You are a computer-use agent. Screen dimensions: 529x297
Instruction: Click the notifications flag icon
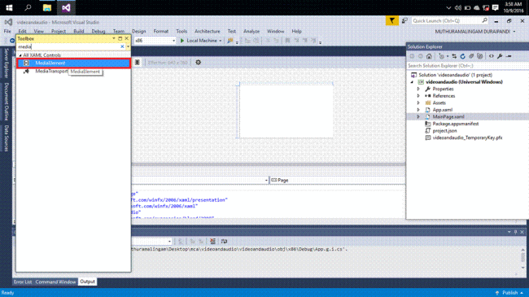coord(391,21)
